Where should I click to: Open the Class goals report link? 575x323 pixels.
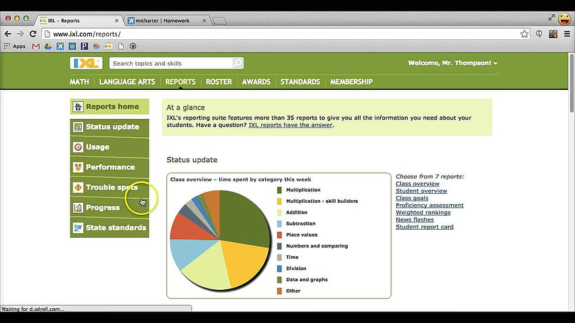[412, 198]
